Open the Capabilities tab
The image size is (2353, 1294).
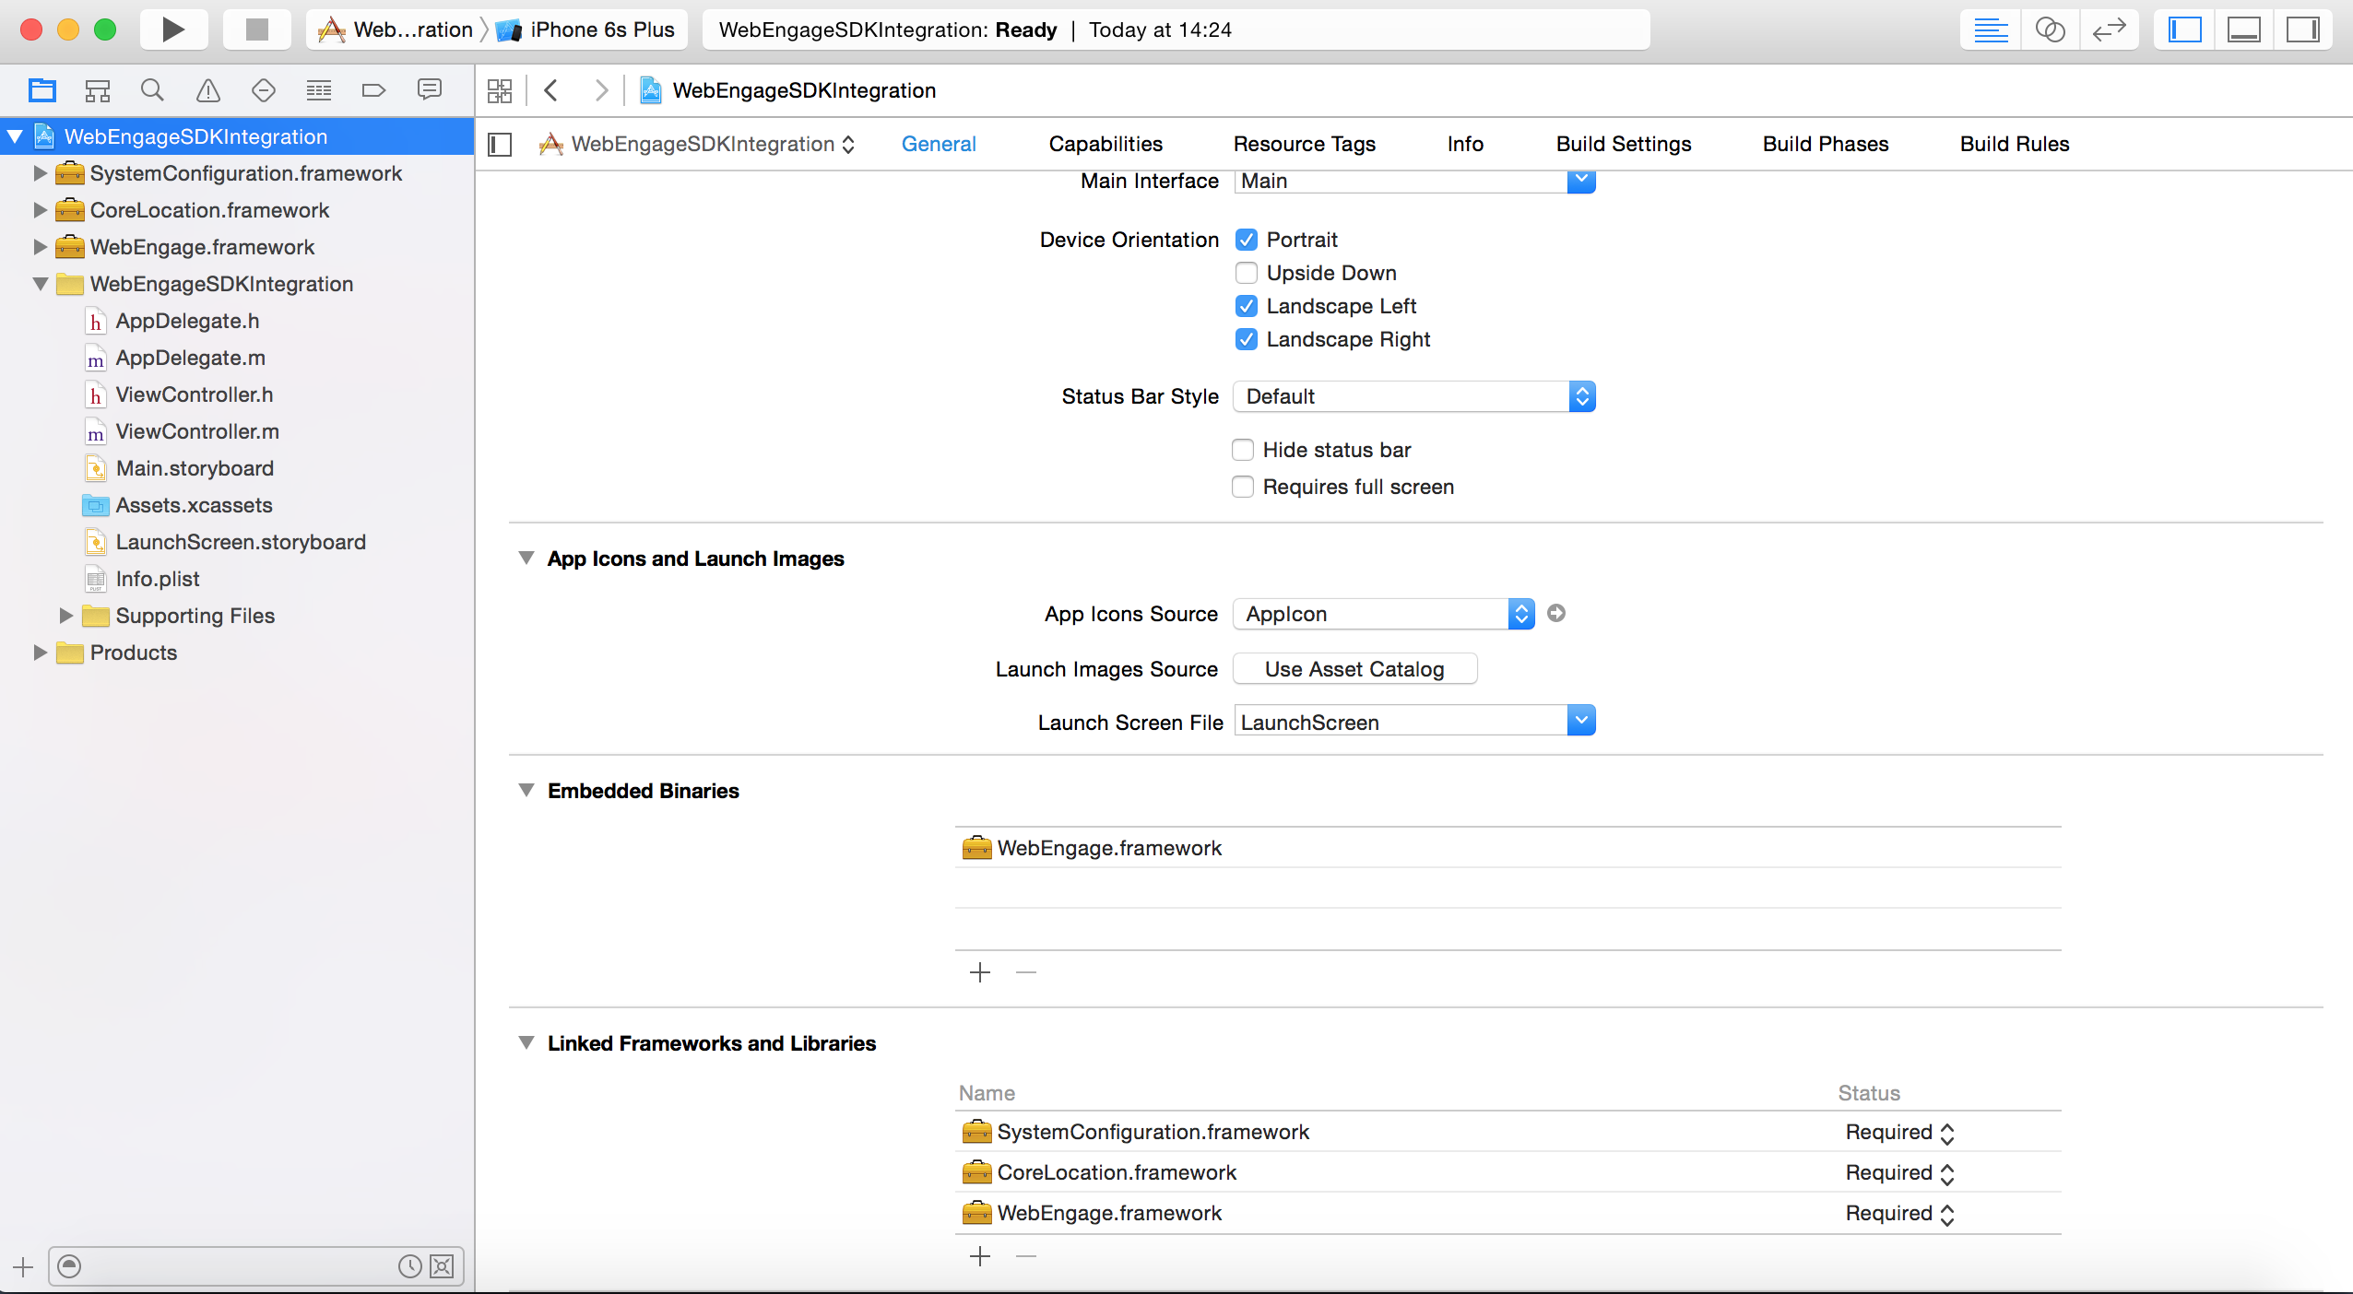coord(1106,144)
